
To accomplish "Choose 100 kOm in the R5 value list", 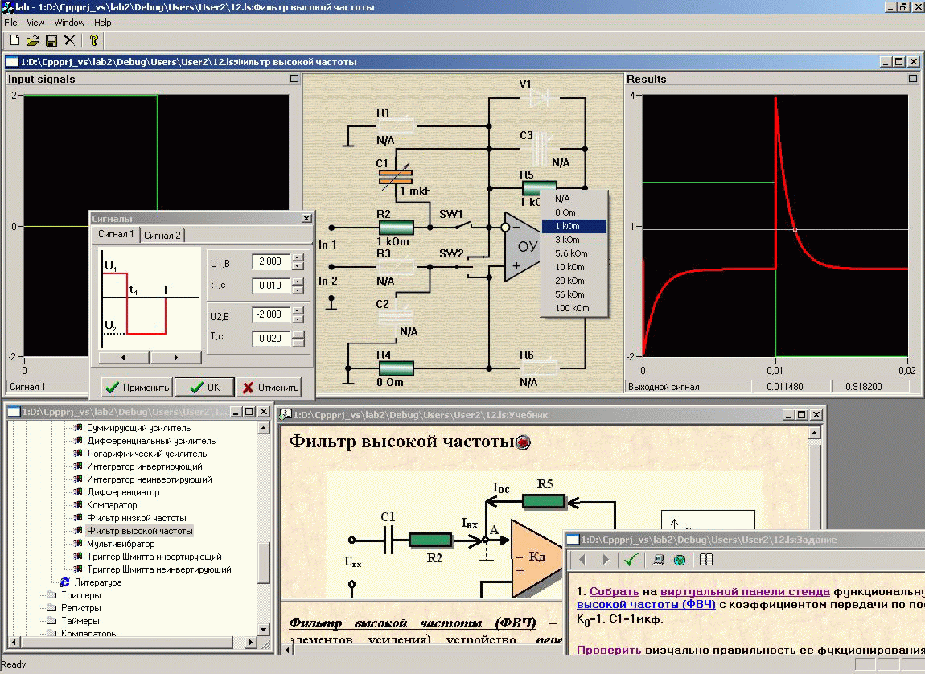I will pyautogui.click(x=574, y=308).
